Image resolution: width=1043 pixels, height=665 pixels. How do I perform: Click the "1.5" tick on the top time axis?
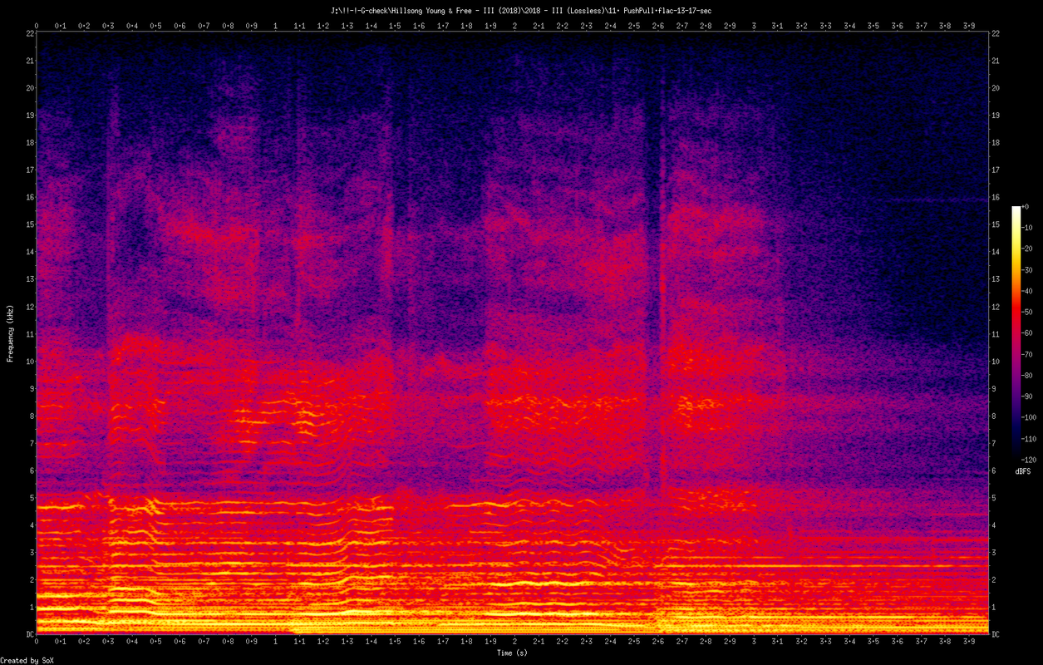pyautogui.click(x=395, y=26)
